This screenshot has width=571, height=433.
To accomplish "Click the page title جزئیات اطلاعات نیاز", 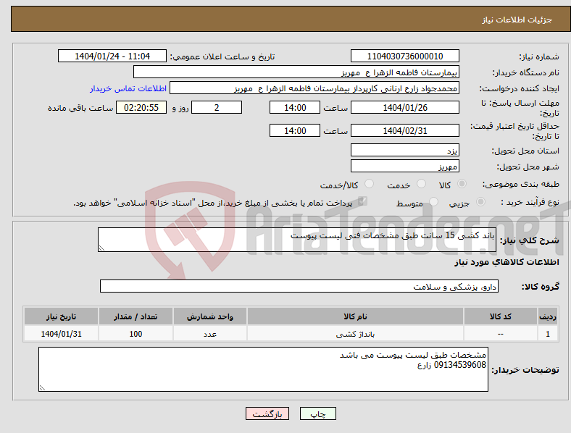I will tap(517, 20).
